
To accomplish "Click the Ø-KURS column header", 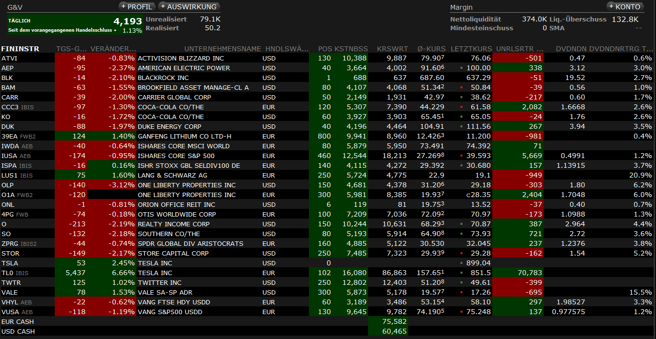I will pos(432,49).
